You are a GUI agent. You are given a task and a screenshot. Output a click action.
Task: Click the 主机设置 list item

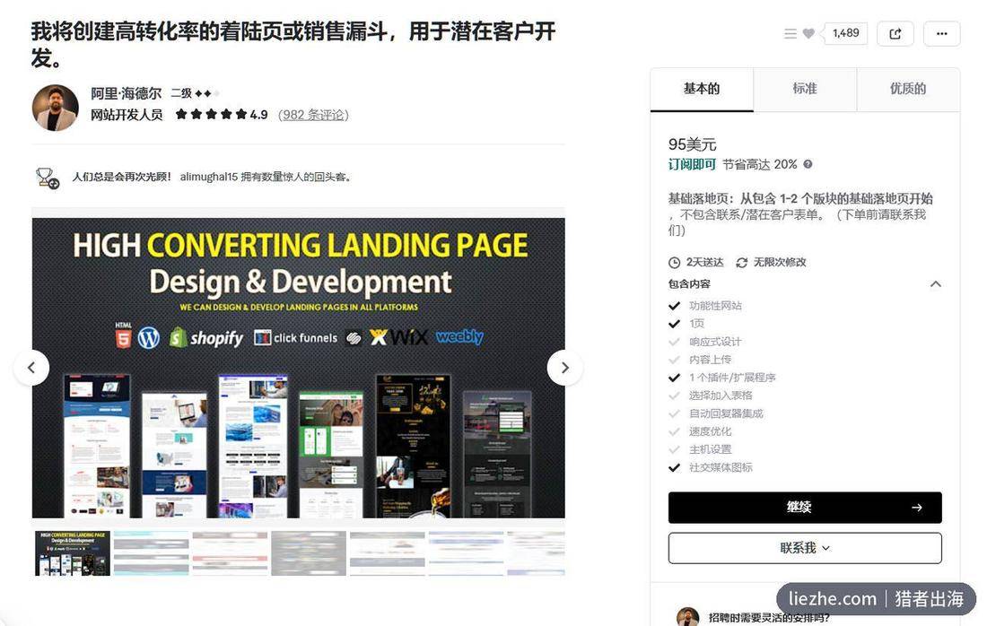point(710,449)
